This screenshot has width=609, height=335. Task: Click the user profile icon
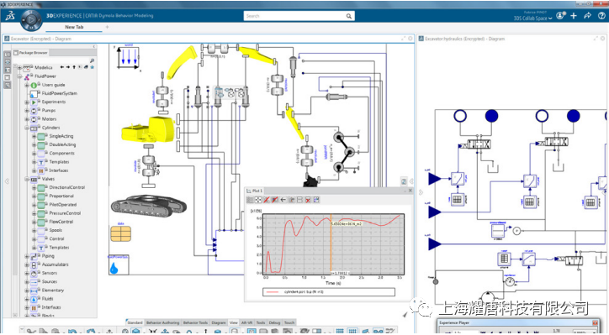560,16
